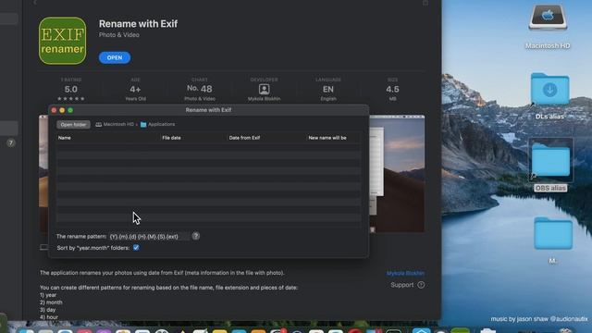The image size is (592, 333).
Task: Open Mykola Blokhin developer link
Action: point(405,273)
